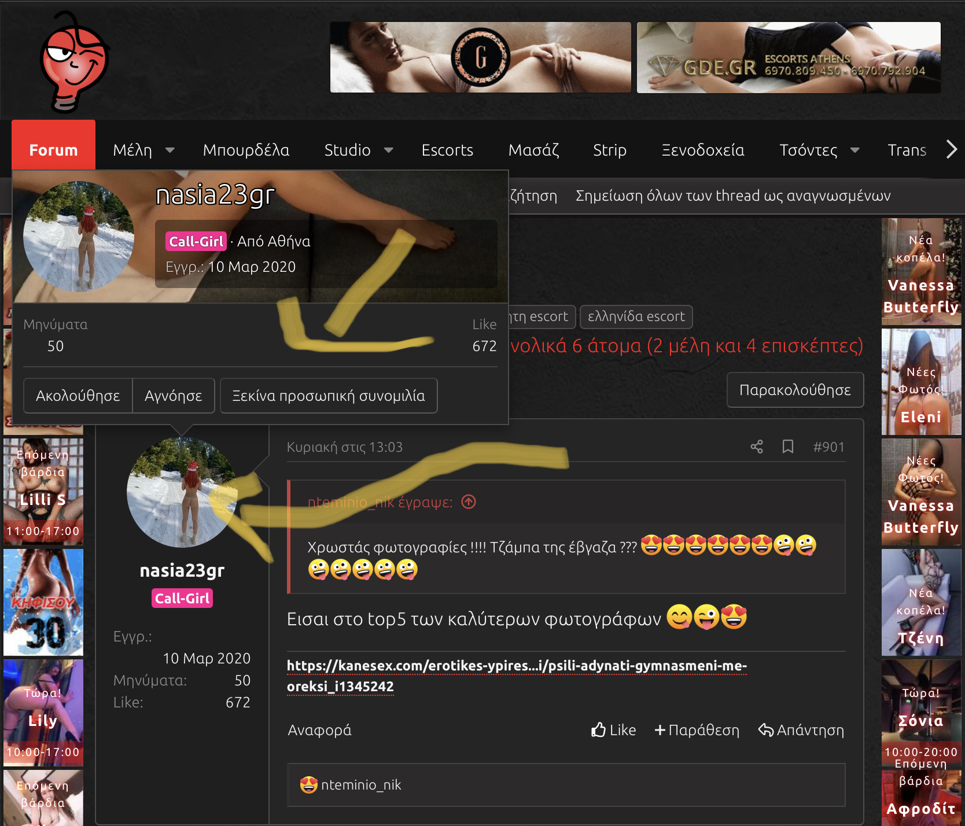Viewport: 965px width, 826px height.
Task: Click the share icon on post #901
Action: 757,447
